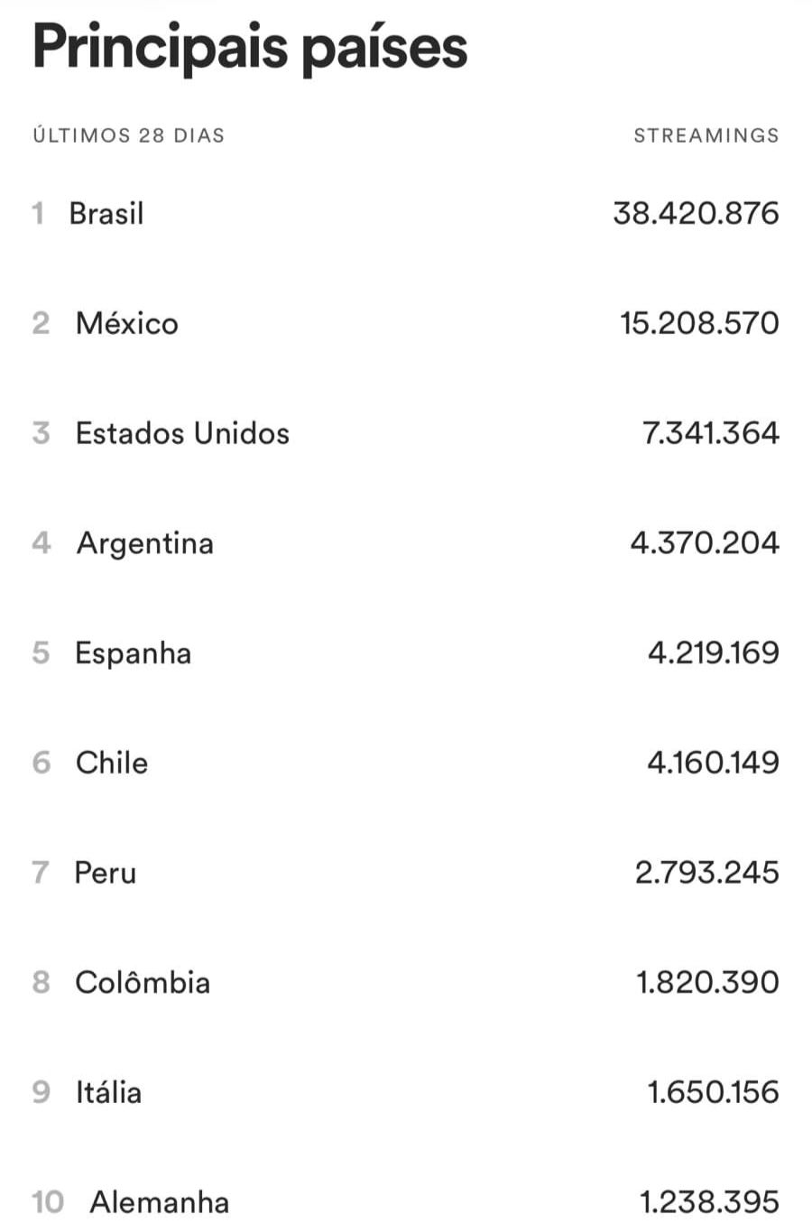The width and height of the screenshot is (812, 1223).
Task: Select the 1.650.156 streaming count
Action: 713,1092
